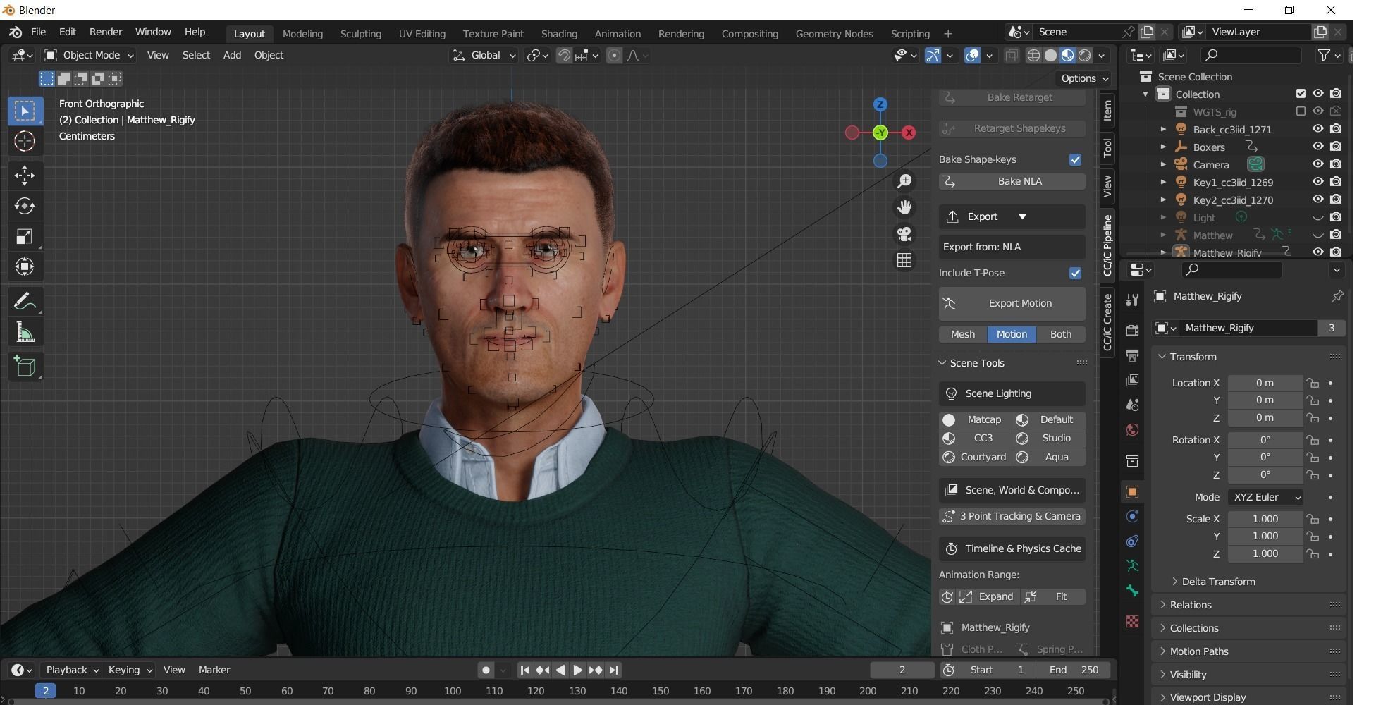1376x705 pixels.
Task: Open the Bone properties tab icon
Action: (x=1132, y=591)
